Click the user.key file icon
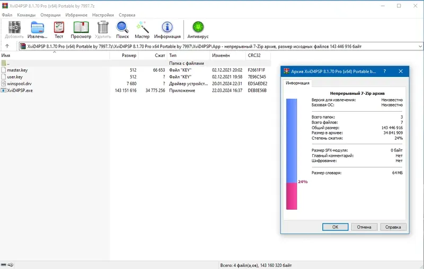Viewport: 424px width, 269px height. (4, 77)
